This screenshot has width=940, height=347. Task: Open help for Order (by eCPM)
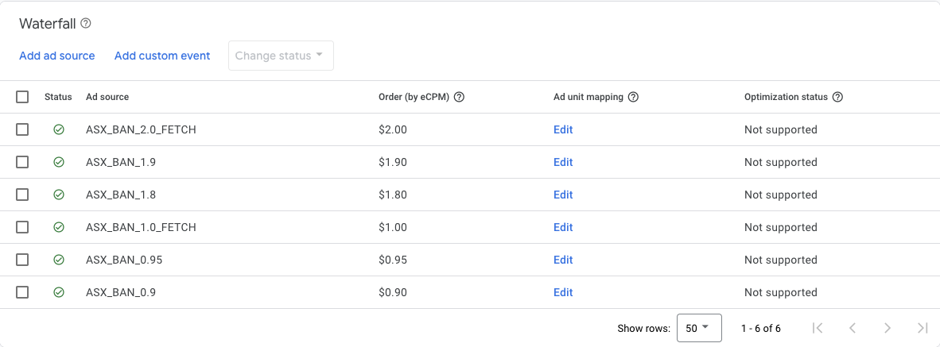point(459,97)
